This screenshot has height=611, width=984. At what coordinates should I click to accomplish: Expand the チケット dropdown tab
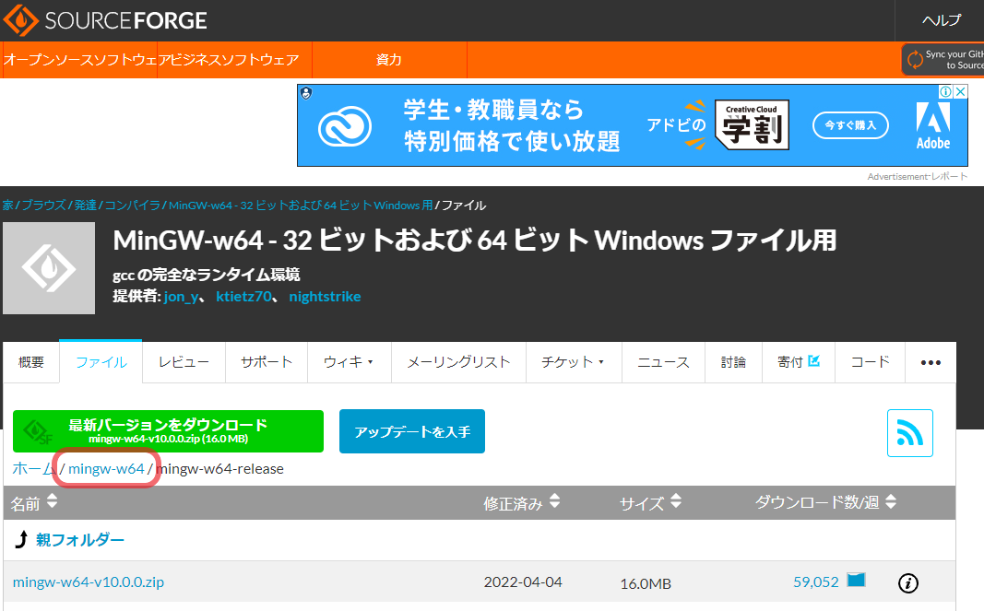click(573, 362)
